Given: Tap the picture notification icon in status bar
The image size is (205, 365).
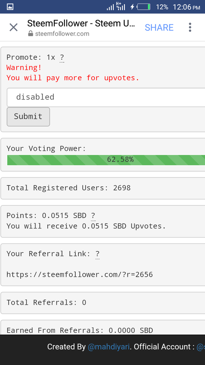Looking at the screenshot, I should click(10, 7).
